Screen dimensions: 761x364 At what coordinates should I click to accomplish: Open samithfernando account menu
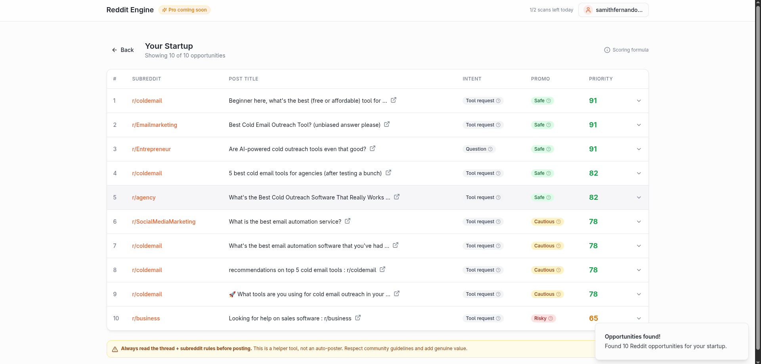click(x=618, y=10)
